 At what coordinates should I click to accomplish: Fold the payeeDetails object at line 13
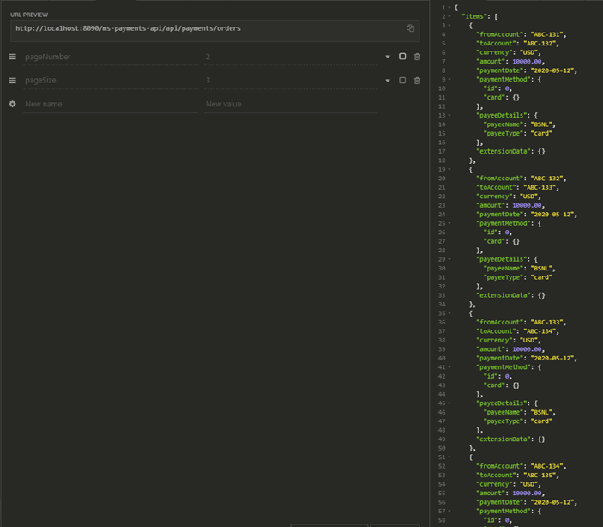point(451,116)
